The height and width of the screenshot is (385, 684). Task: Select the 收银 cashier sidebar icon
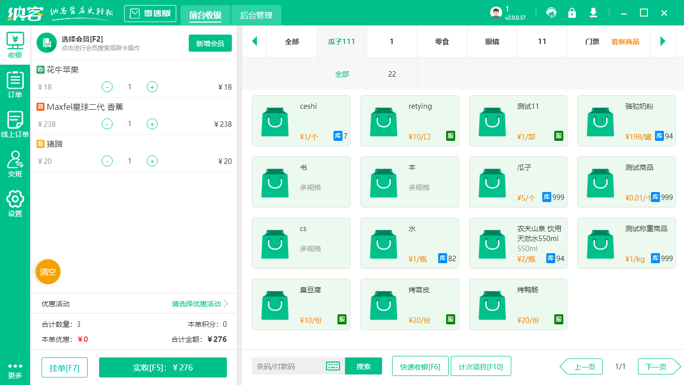(16, 46)
